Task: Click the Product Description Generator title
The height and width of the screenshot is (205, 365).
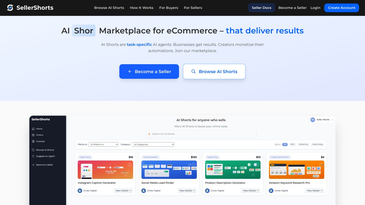Action: [225, 183]
